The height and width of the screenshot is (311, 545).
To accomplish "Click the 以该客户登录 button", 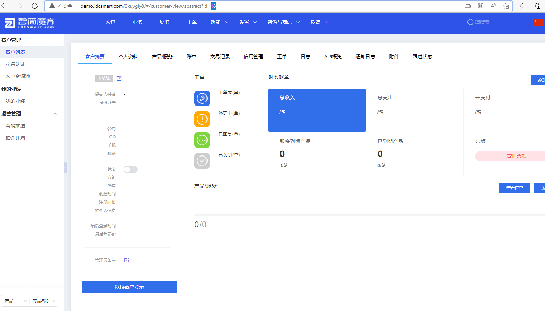I will click(129, 287).
